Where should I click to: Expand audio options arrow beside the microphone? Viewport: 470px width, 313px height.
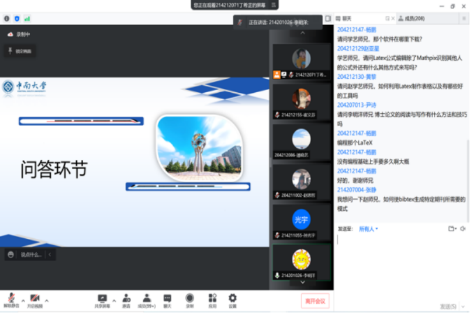click(x=23, y=300)
